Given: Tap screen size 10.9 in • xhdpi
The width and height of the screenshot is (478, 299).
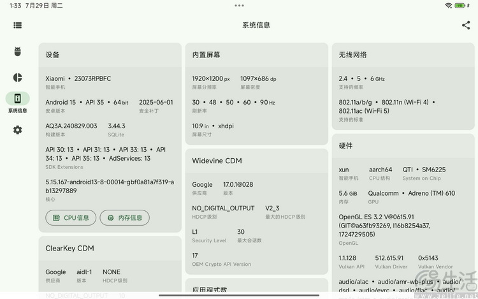Looking at the screenshot, I should point(213,126).
